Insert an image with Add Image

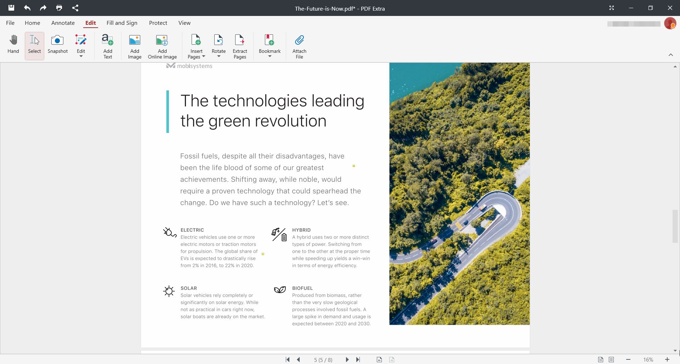(x=134, y=45)
